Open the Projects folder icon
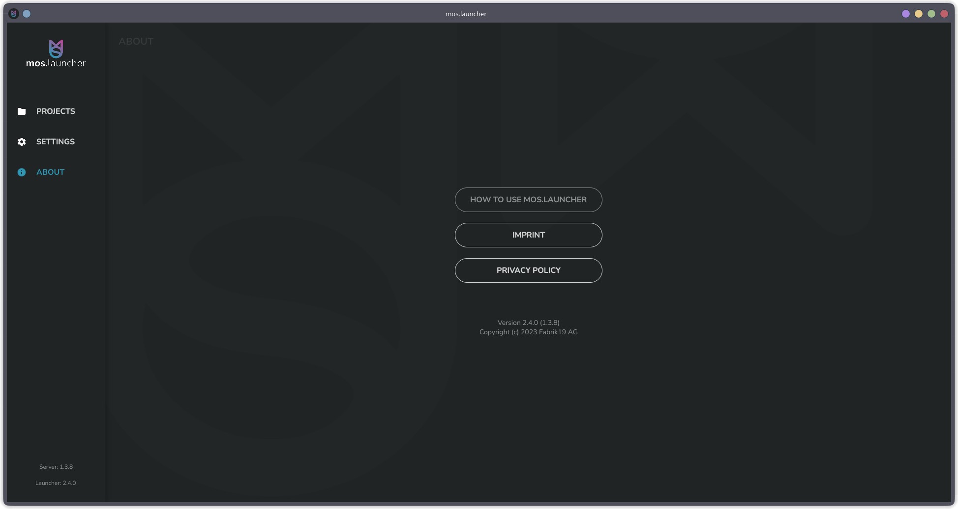 22,111
